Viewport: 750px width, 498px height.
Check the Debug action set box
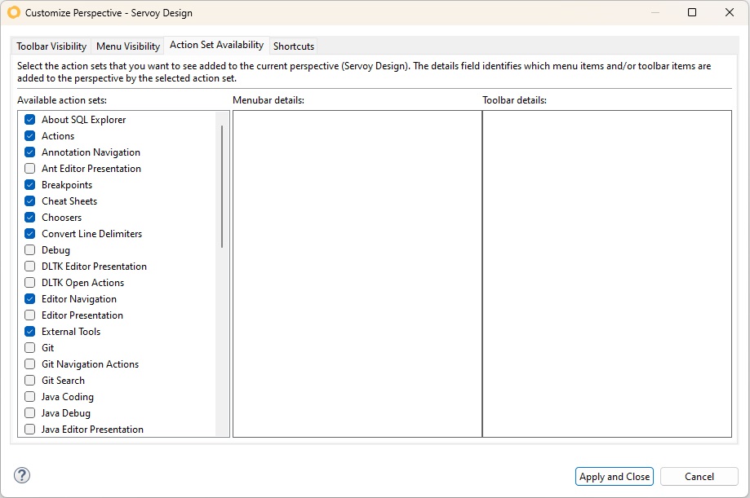tap(30, 250)
